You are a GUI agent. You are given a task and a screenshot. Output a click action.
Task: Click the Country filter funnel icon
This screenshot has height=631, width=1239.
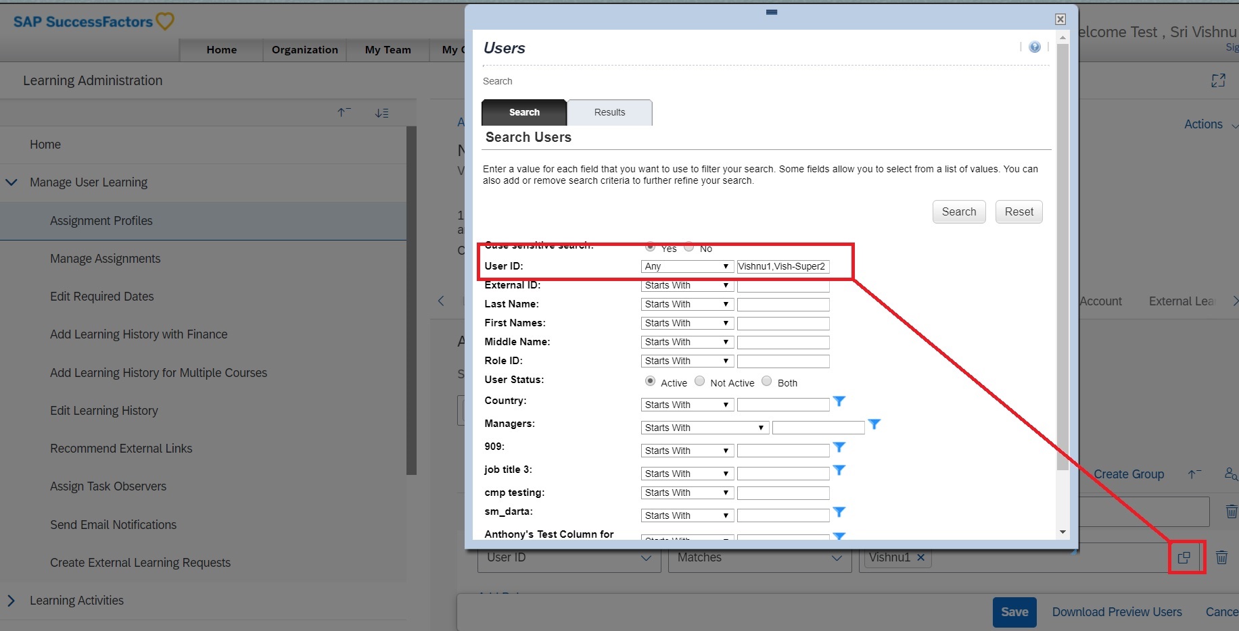(839, 401)
